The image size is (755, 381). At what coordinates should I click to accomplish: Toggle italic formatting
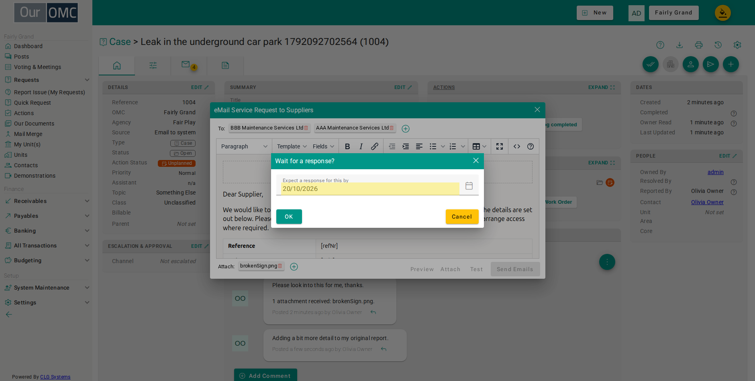click(x=361, y=146)
